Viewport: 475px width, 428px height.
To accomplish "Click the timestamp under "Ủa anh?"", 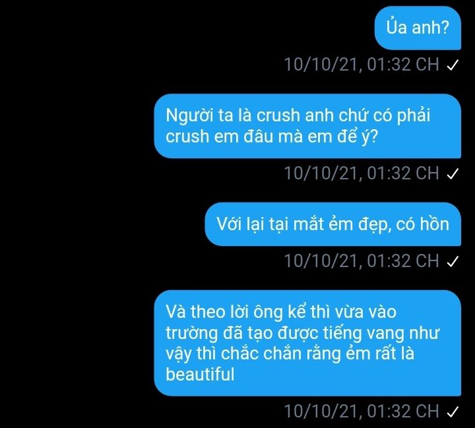I will [x=362, y=65].
